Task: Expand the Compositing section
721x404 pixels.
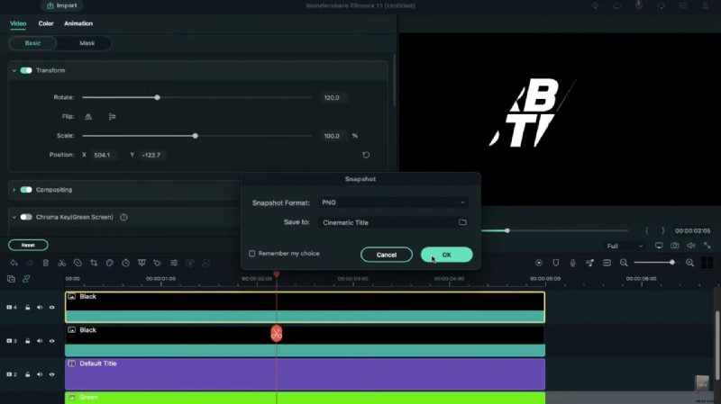Action: tap(14, 190)
